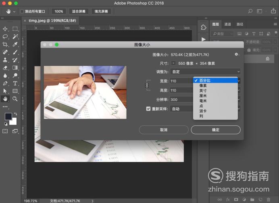Select the Clone Stamp tool

click(x=5, y=60)
